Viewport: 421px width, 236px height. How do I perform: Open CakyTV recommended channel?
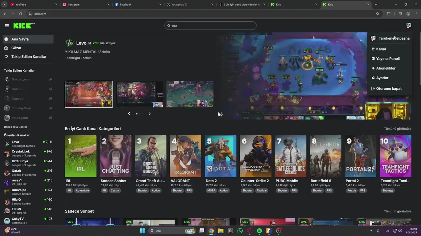(28, 220)
